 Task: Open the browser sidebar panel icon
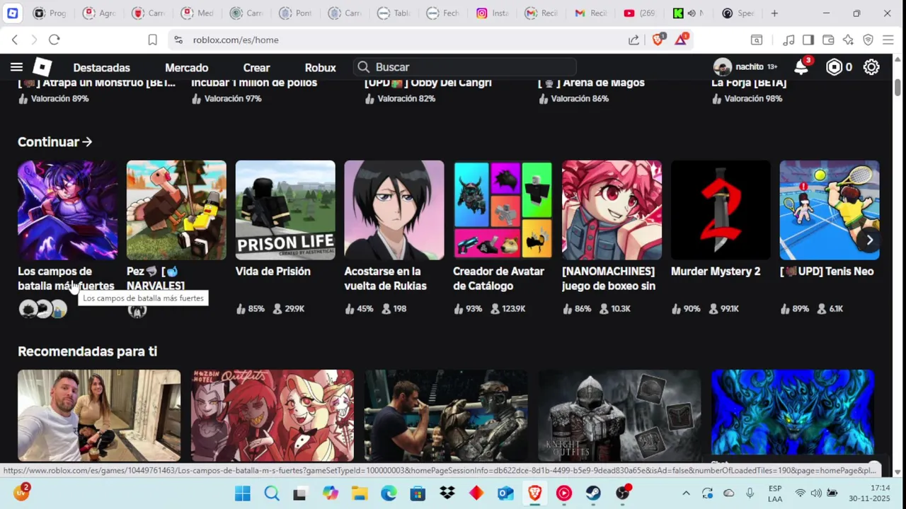click(x=808, y=40)
